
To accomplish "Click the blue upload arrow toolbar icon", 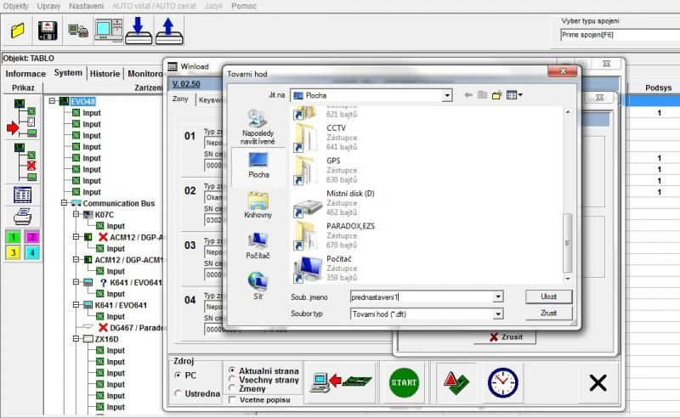I will pyautogui.click(x=167, y=31).
